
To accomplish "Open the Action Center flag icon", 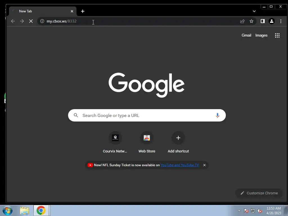I will pos(246,211).
